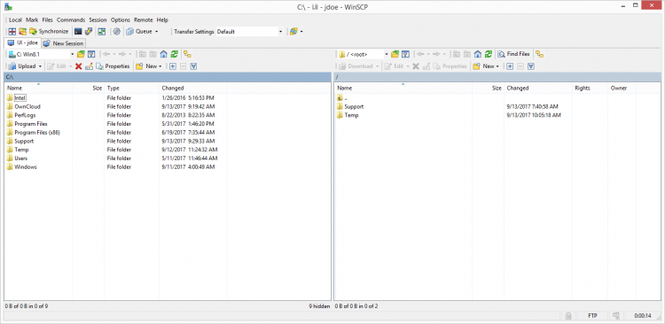Click remote panel Filter icon
665x324 pixels.
(405, 54)
